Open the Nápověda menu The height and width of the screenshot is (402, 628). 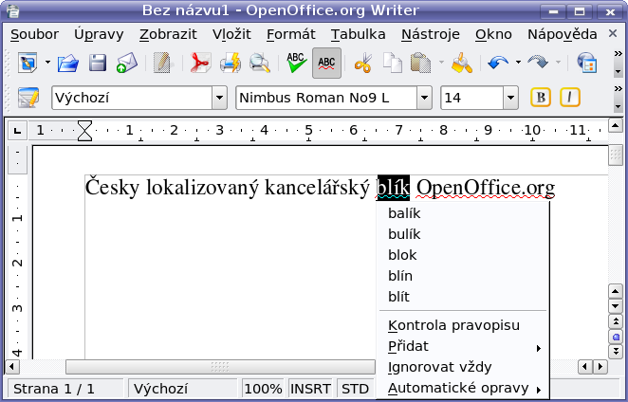pos(563,34)
